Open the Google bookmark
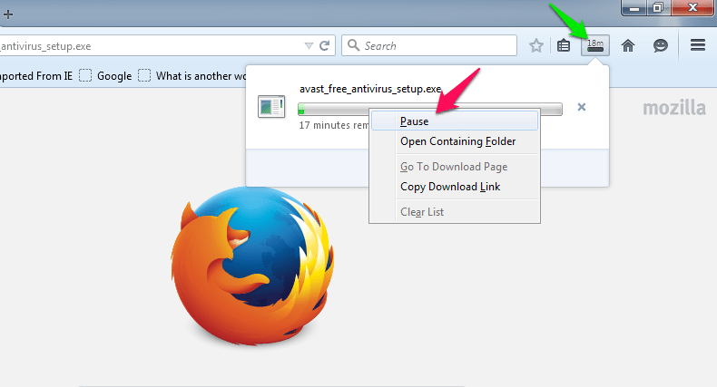Screen dimensions: 717x387 pos(105,76)
